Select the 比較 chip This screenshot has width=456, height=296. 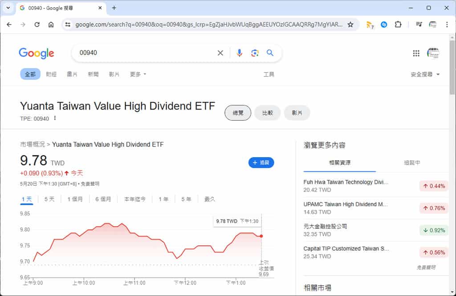pyautogui.click(x=268, y=113)
